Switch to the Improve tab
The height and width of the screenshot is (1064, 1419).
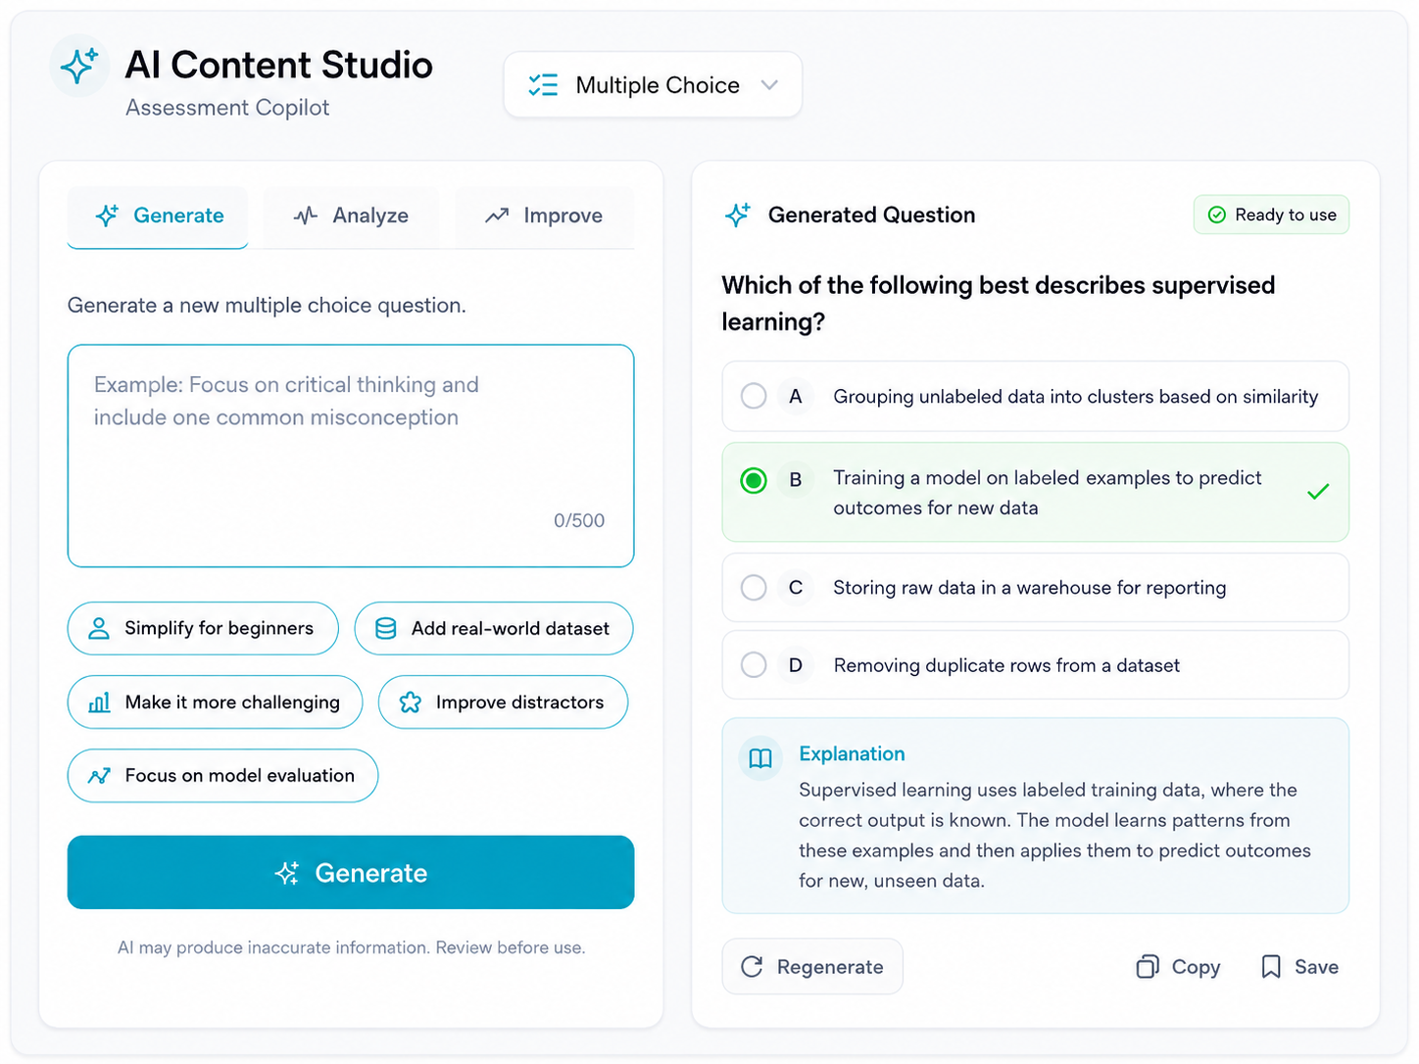544,216
